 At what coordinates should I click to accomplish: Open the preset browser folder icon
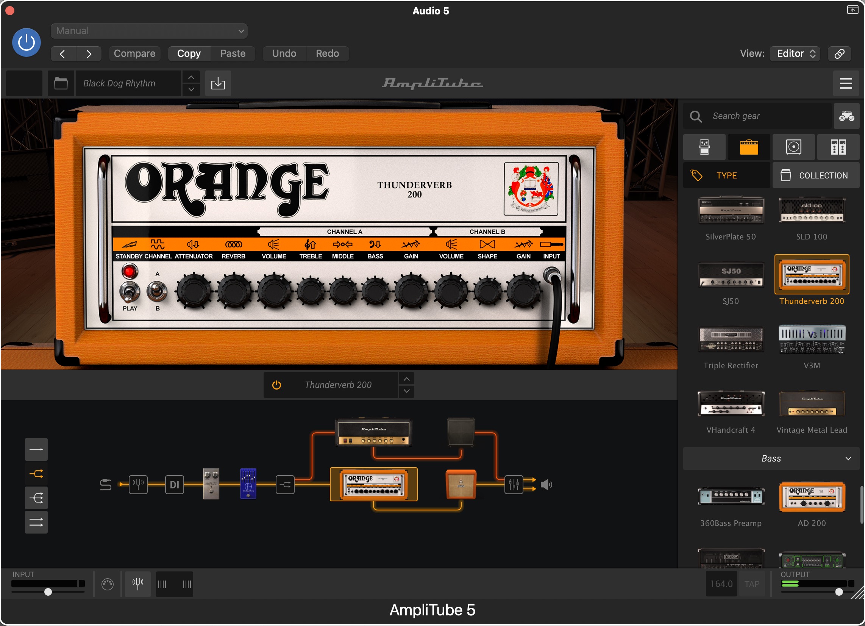[x=61, y=83]
